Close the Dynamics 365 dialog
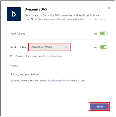 [109, 8]
